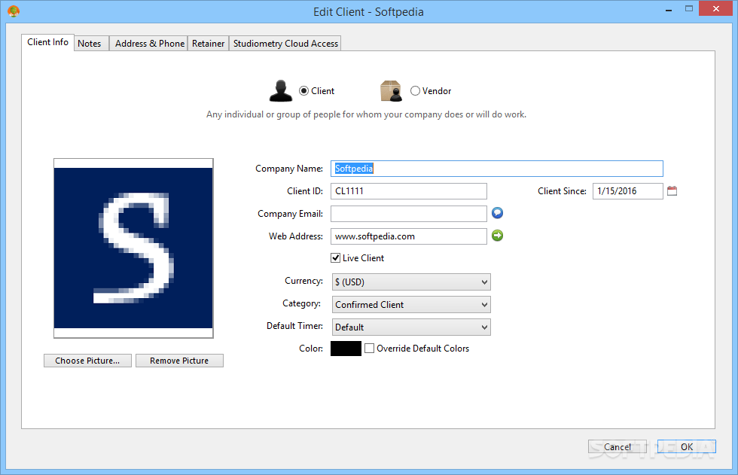
Task: Open the Category Confirmed Client dropdown
Action: point(411,305)
